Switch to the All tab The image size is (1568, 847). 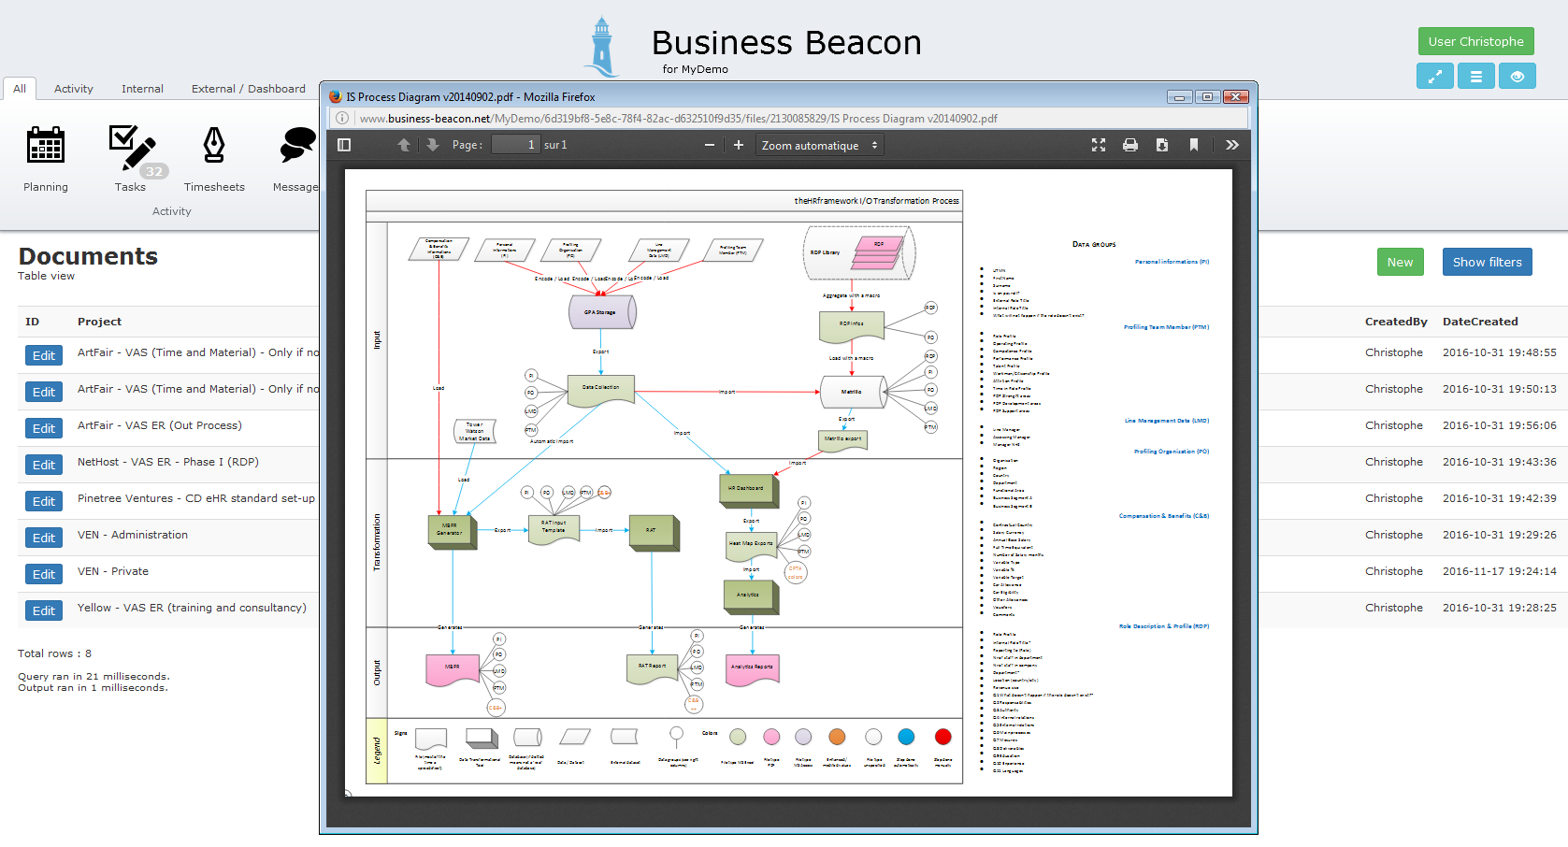pyautogui.click(x=20, y=89)
